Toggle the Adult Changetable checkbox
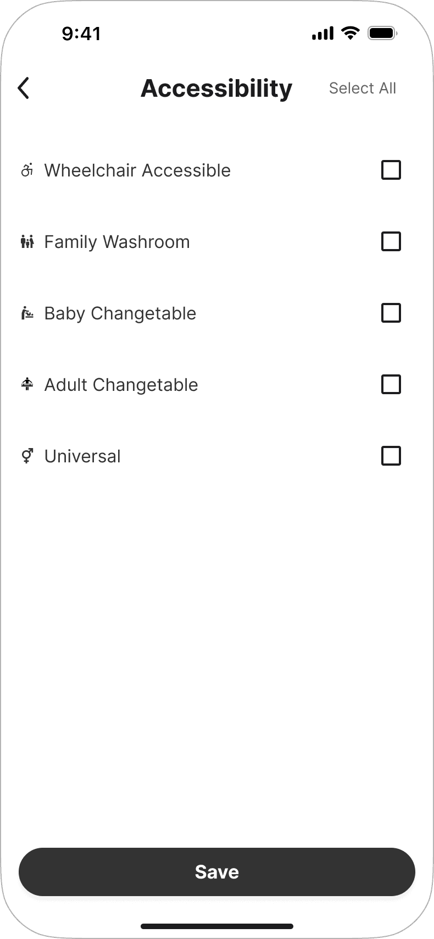The width and height of the screenshot is (434, 939). tap(391, 384)
